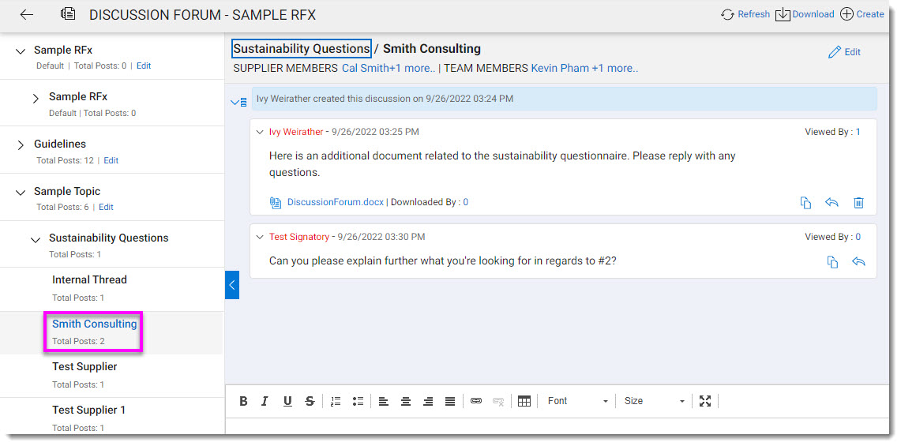
Task: Click Edit link under Guidelines
Action: click(111, 161)
